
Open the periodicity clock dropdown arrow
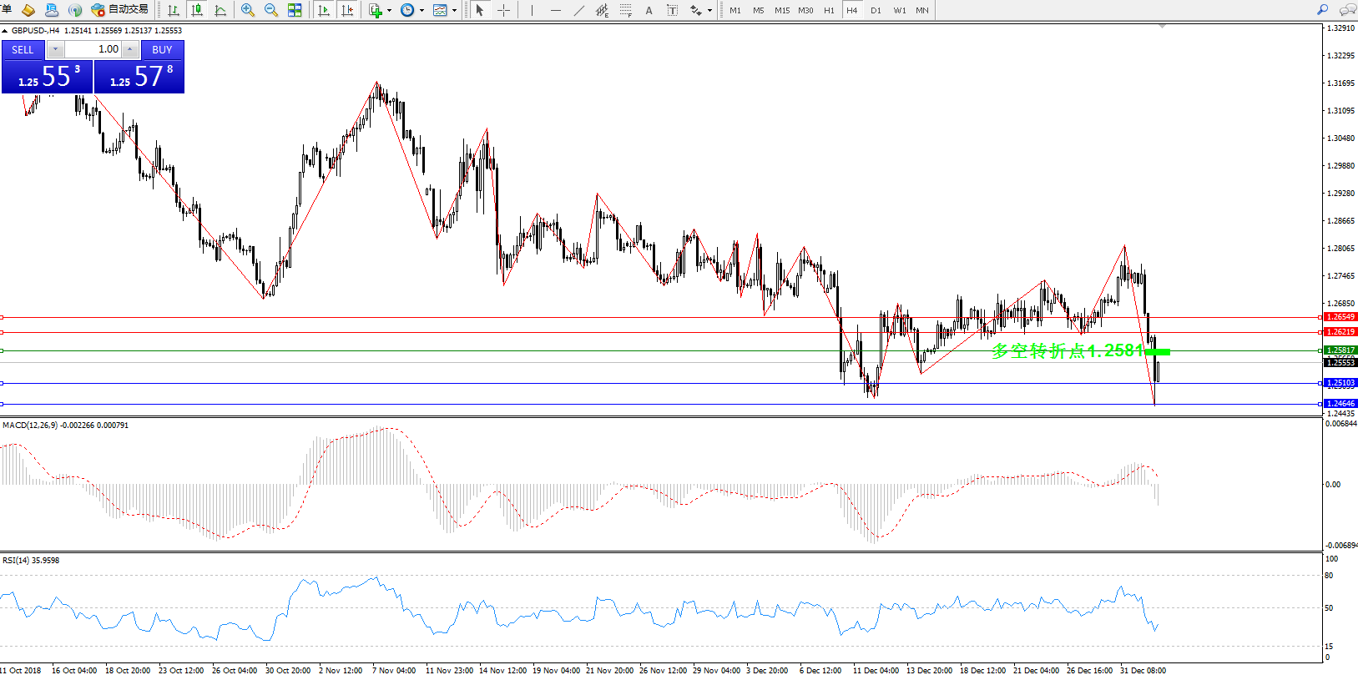click(422, 11)
